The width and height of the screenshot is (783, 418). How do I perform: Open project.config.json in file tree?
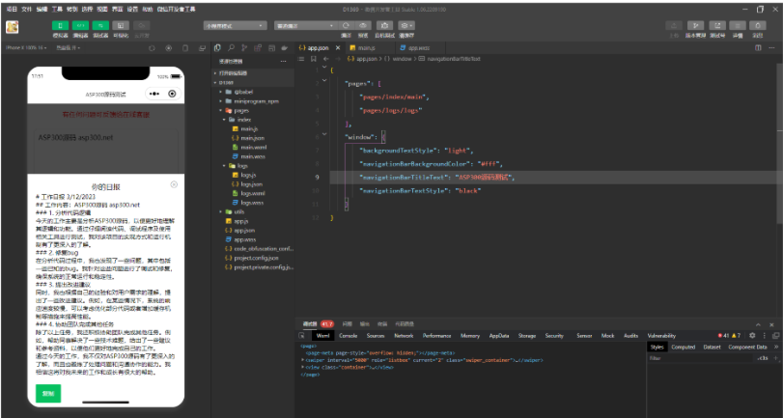coord(256,258)
